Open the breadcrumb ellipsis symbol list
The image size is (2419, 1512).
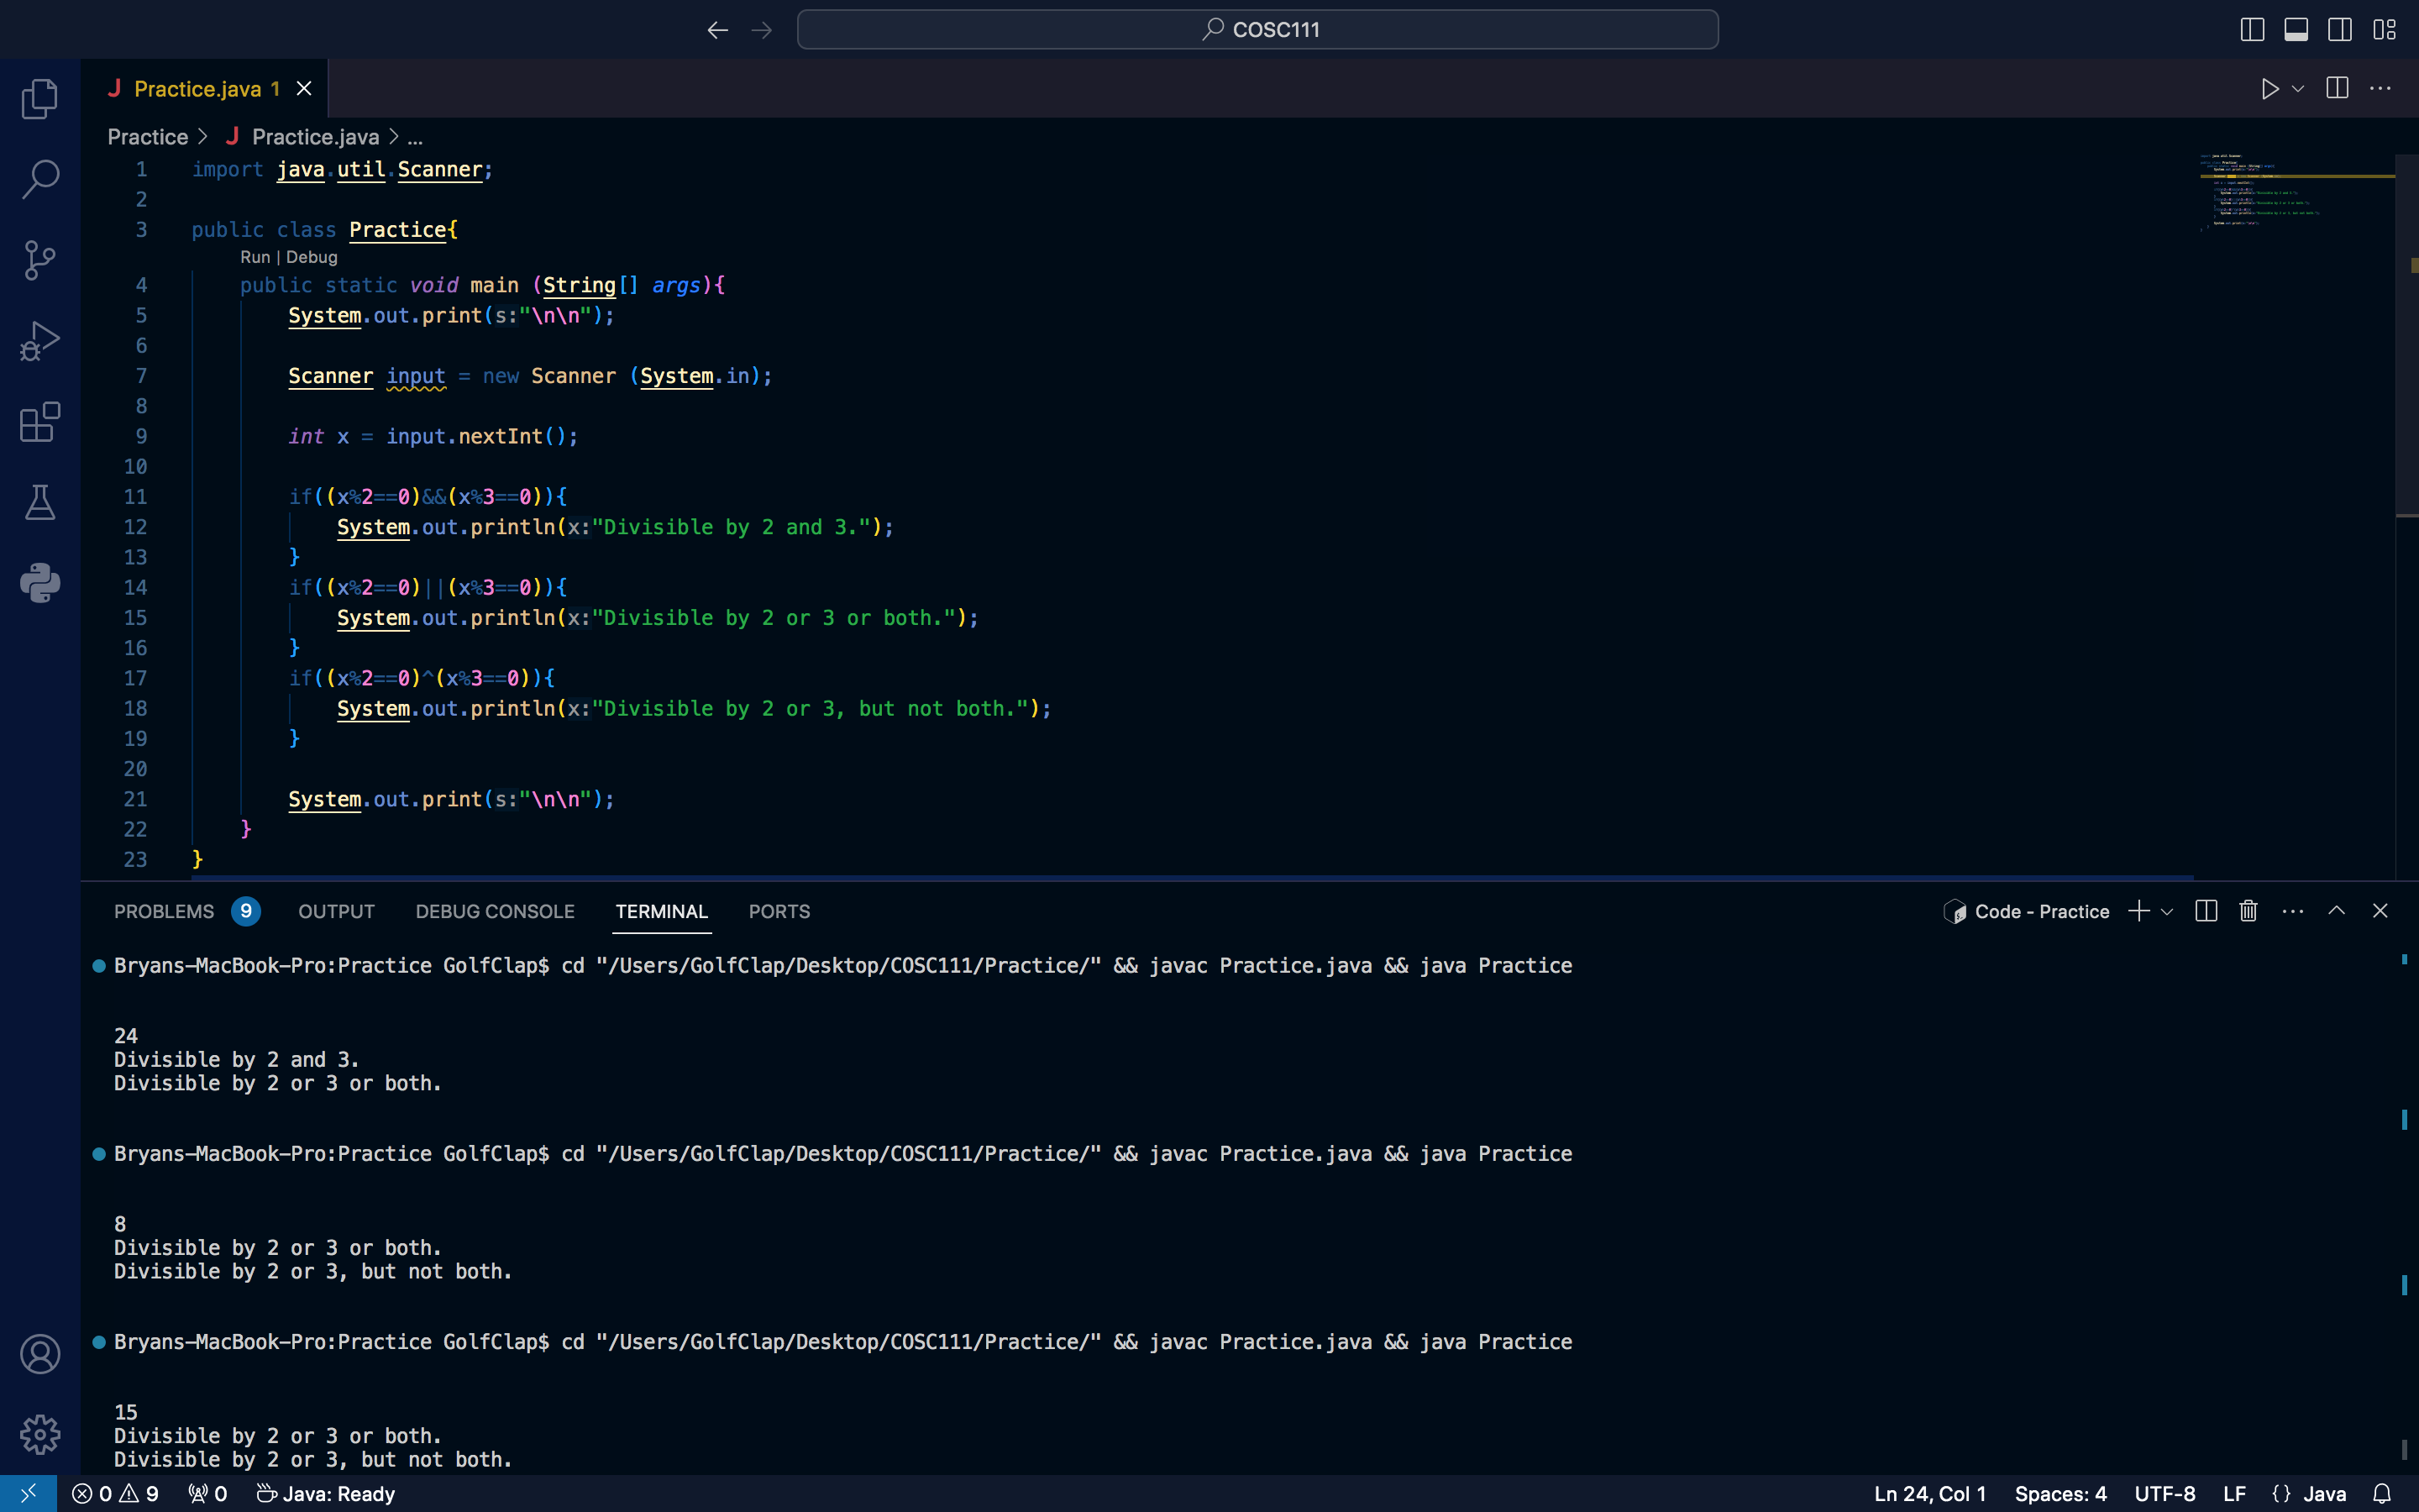pyautogui.click(x=415, y=137)
